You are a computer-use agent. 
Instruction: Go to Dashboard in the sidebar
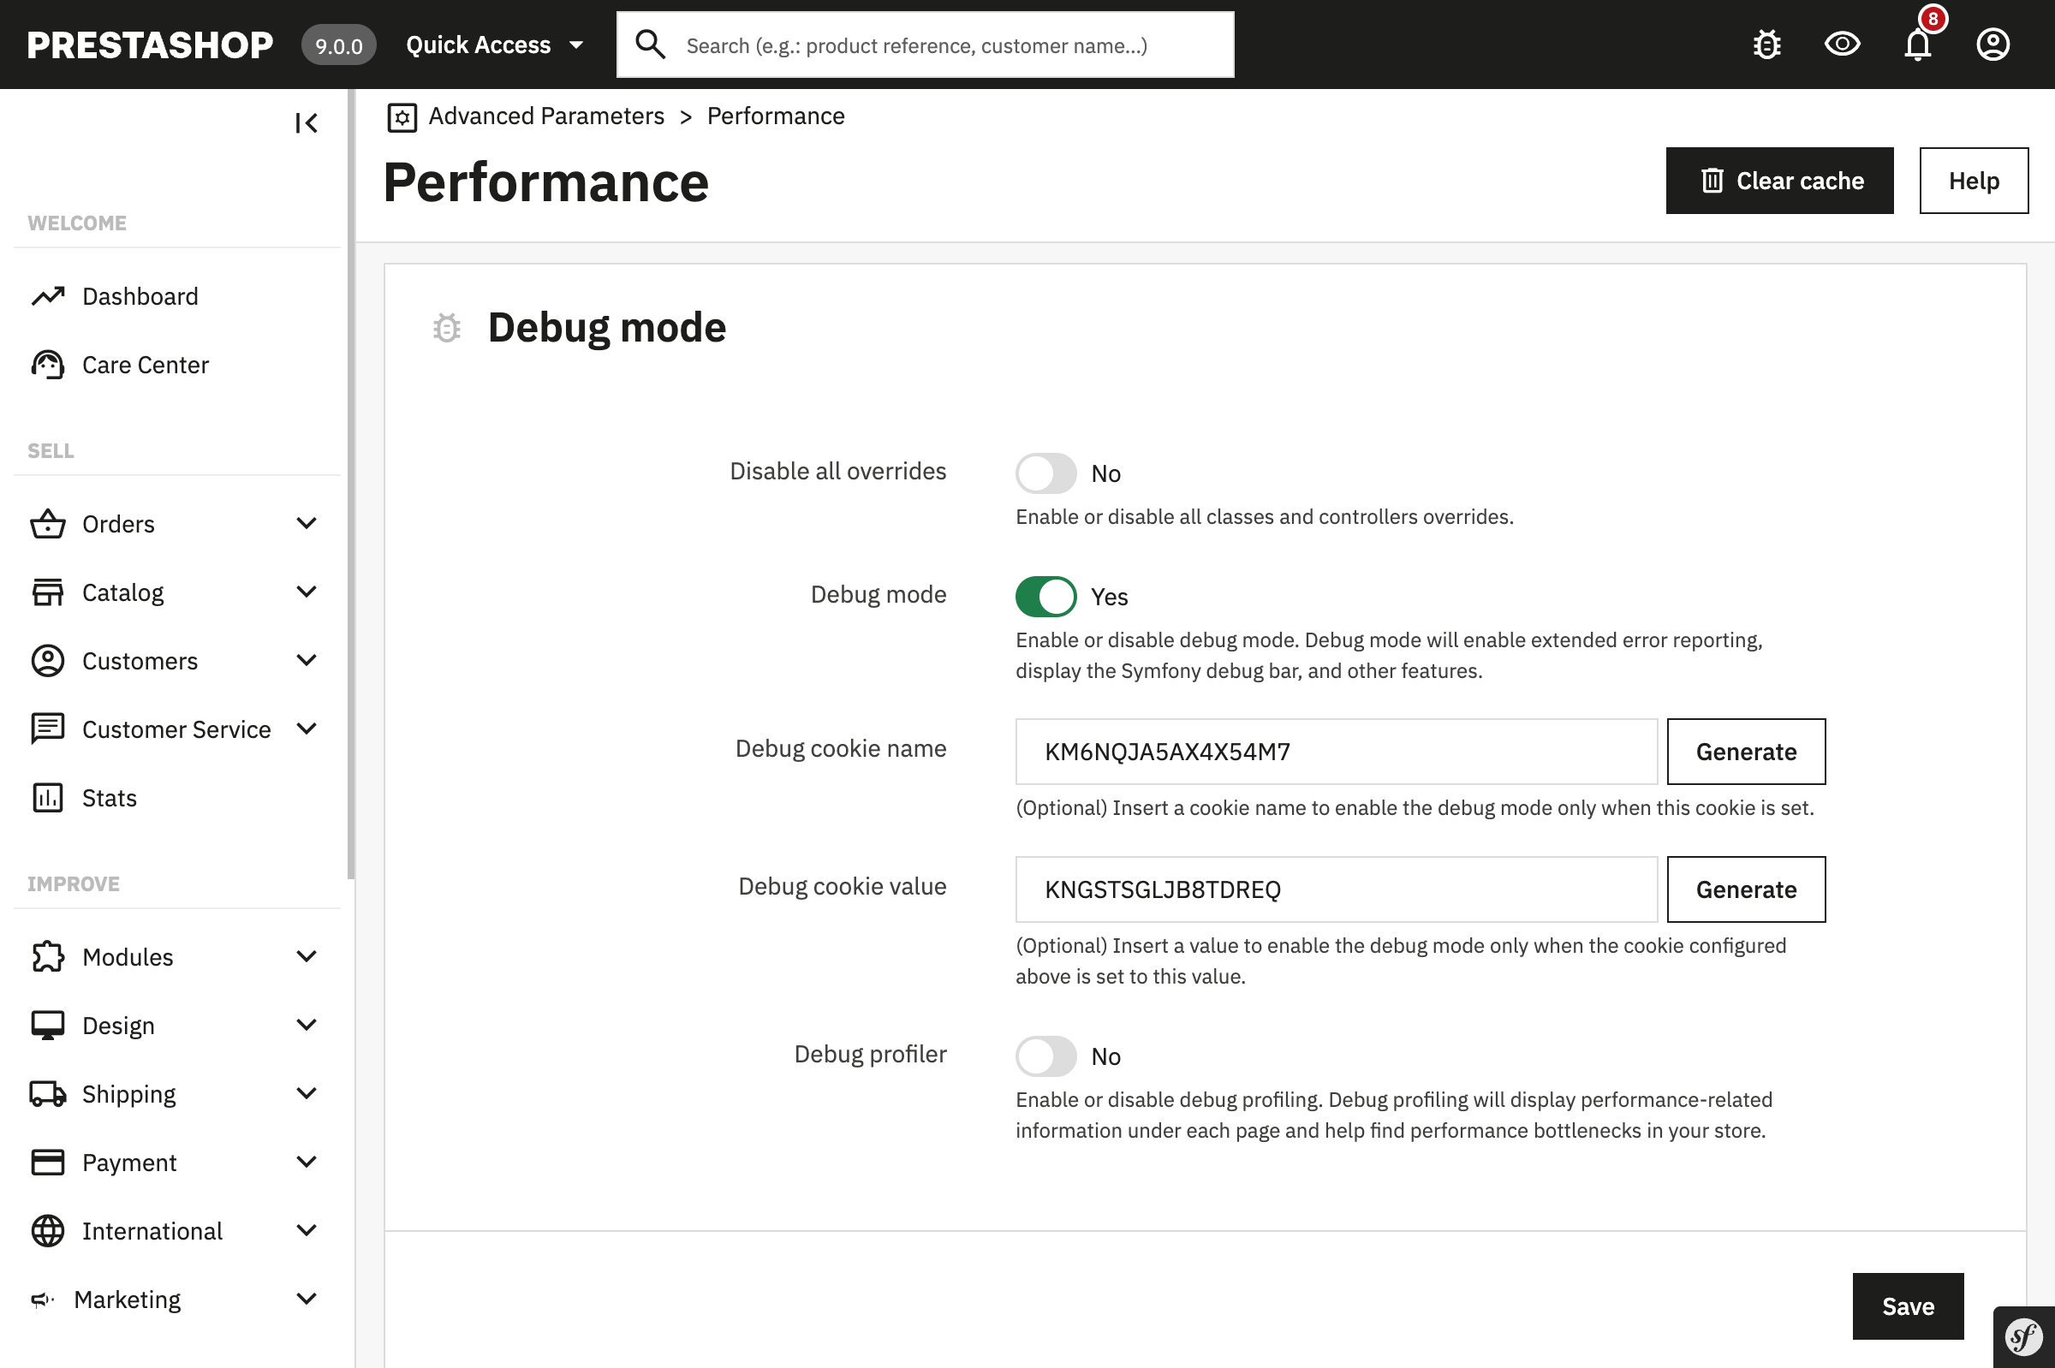[x=140, y=297]
